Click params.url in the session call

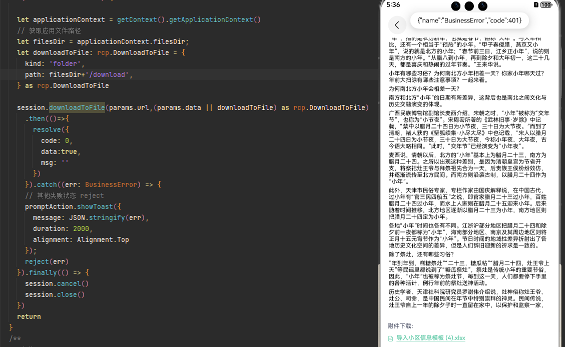(x=129, y=107)
